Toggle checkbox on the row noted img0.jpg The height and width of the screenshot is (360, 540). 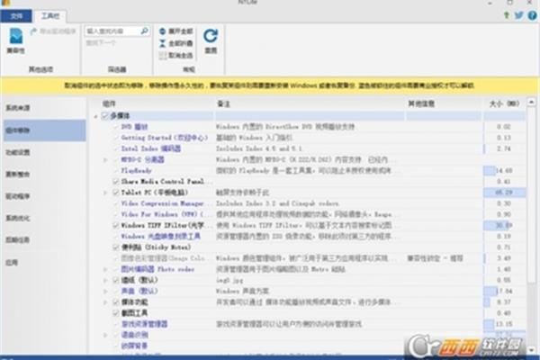pos(116,280)
